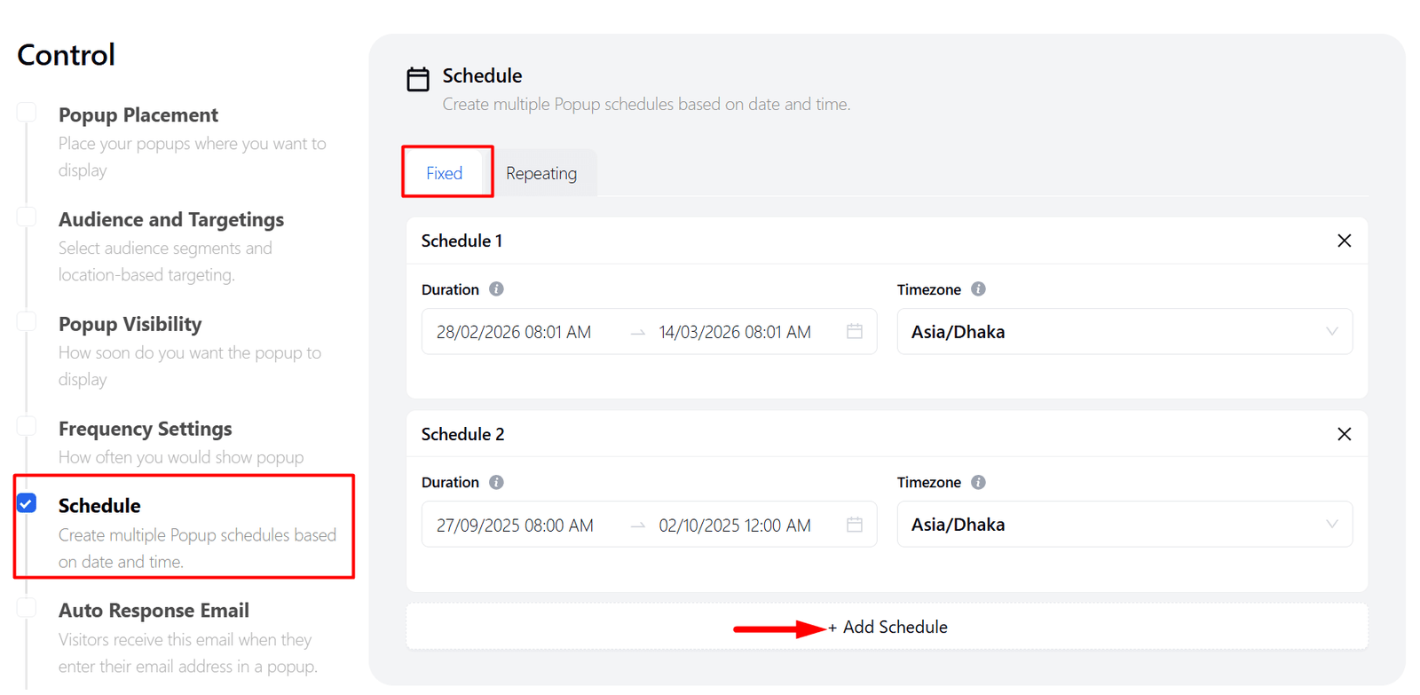Open Audience and Targetings settings
Viewport: 1420px width, 695px height.
(171, 219)
